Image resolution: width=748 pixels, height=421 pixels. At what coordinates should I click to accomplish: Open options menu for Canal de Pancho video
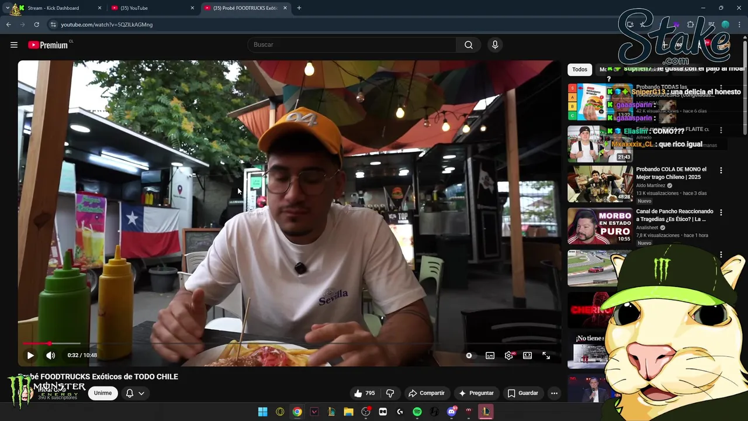721,213
